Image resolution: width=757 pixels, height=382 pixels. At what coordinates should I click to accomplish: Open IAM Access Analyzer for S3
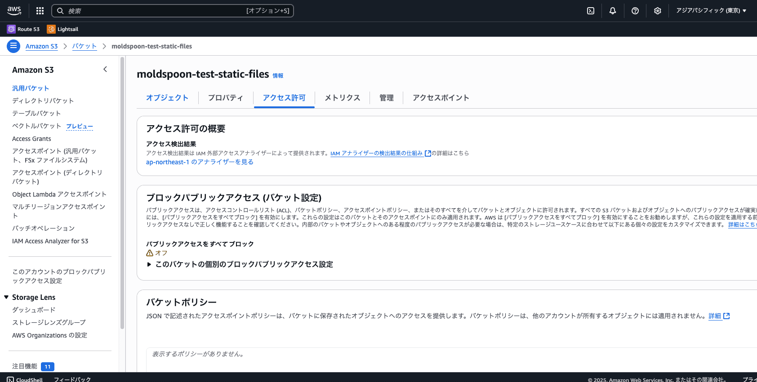[x=50, y=241]
